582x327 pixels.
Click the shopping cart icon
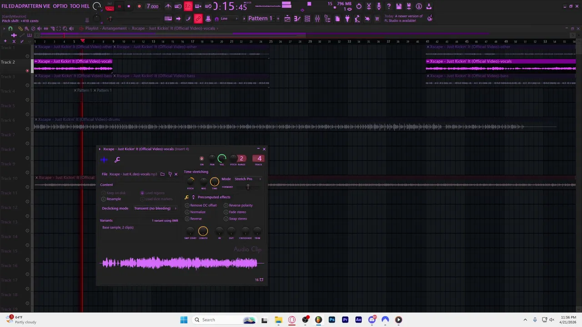[377, 19]
